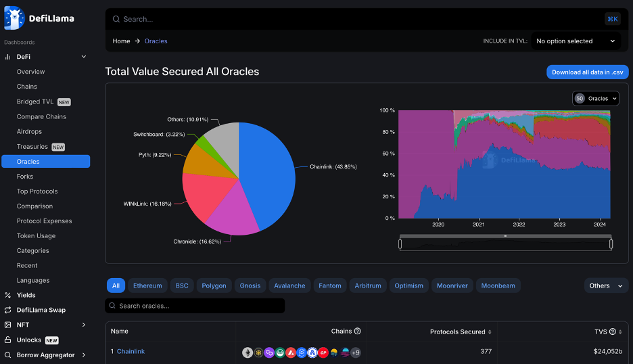633x364 pixels.
Task: Open Top Protocols in the sidebar
Action: tap(37, 191)
